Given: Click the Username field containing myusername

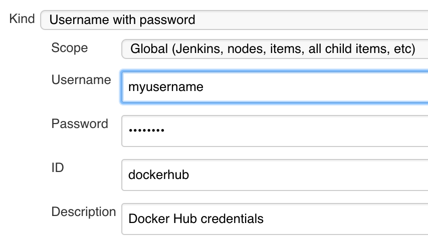Looking at the screenshot, I should point(275,87).
